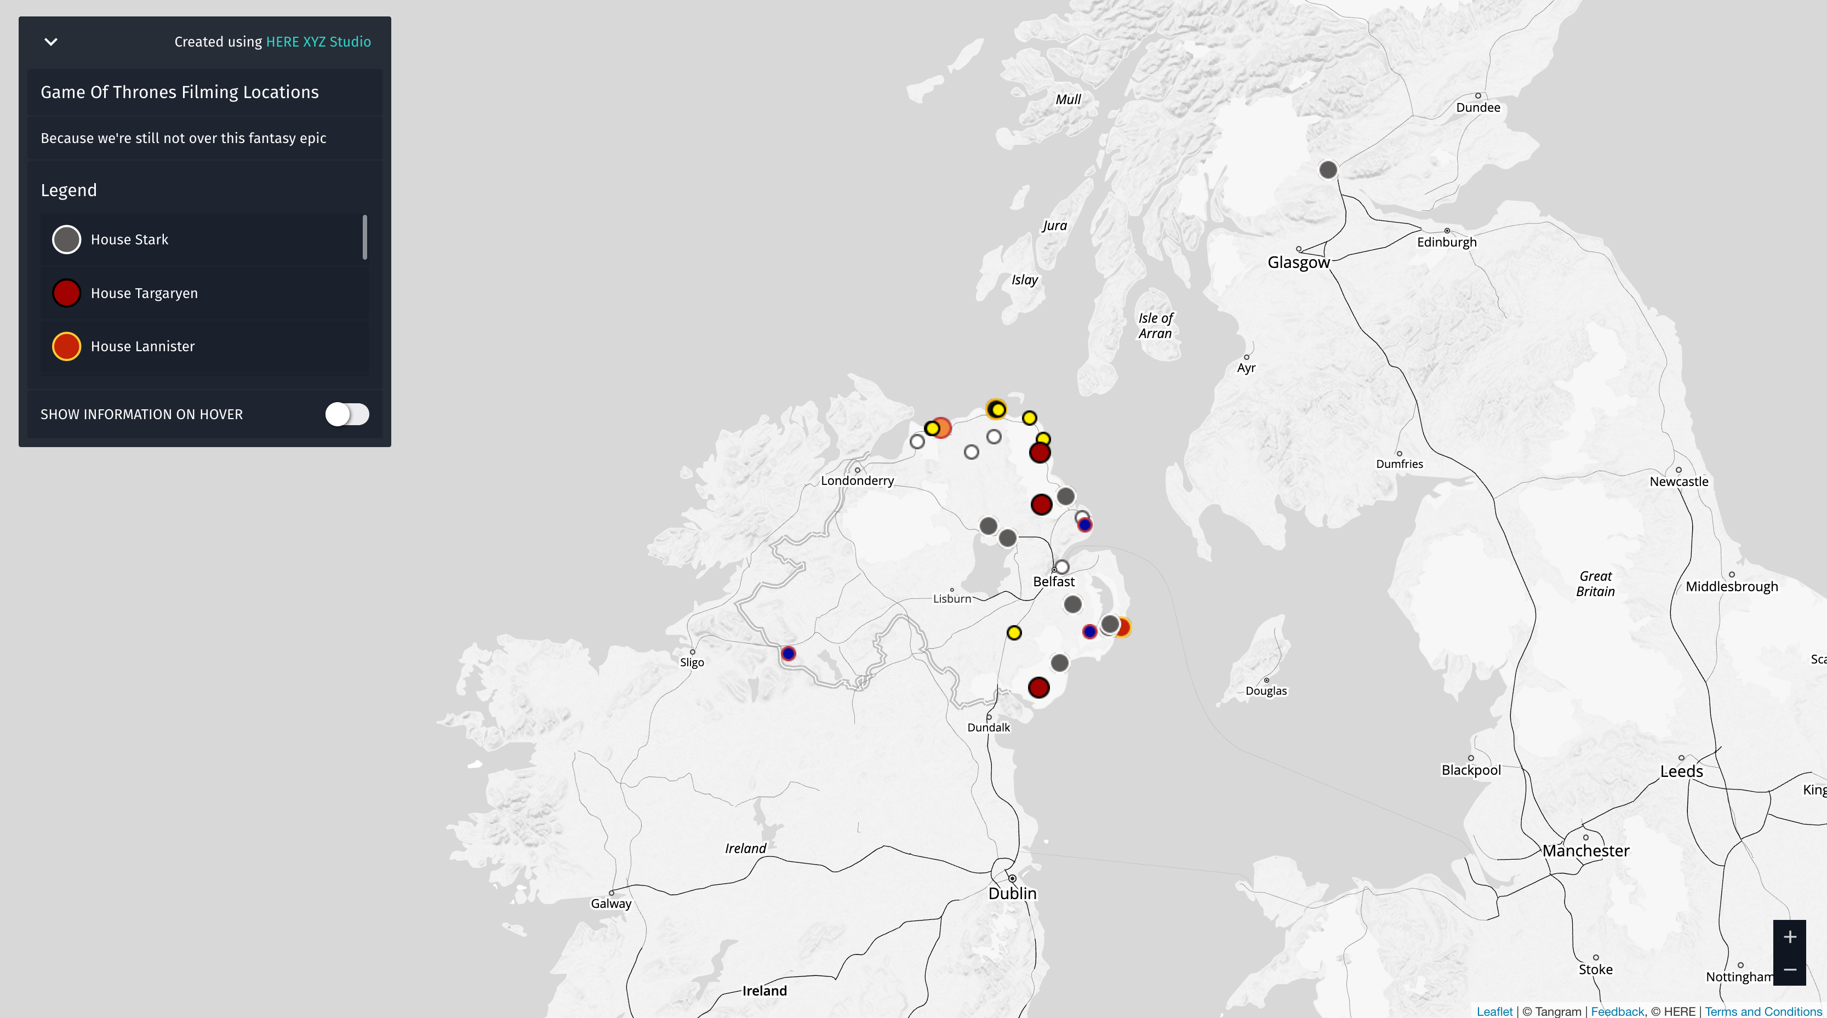Click the blue marker west of Ards peninsula
The height and width of the screenshot is (1018, 1827).
pyautogui.click(x=1090, y=632)
